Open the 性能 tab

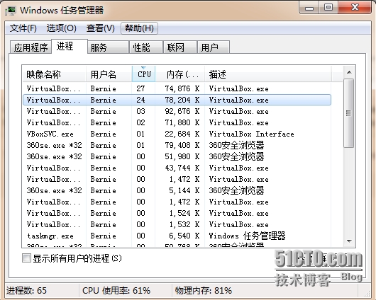coord(146,47)
